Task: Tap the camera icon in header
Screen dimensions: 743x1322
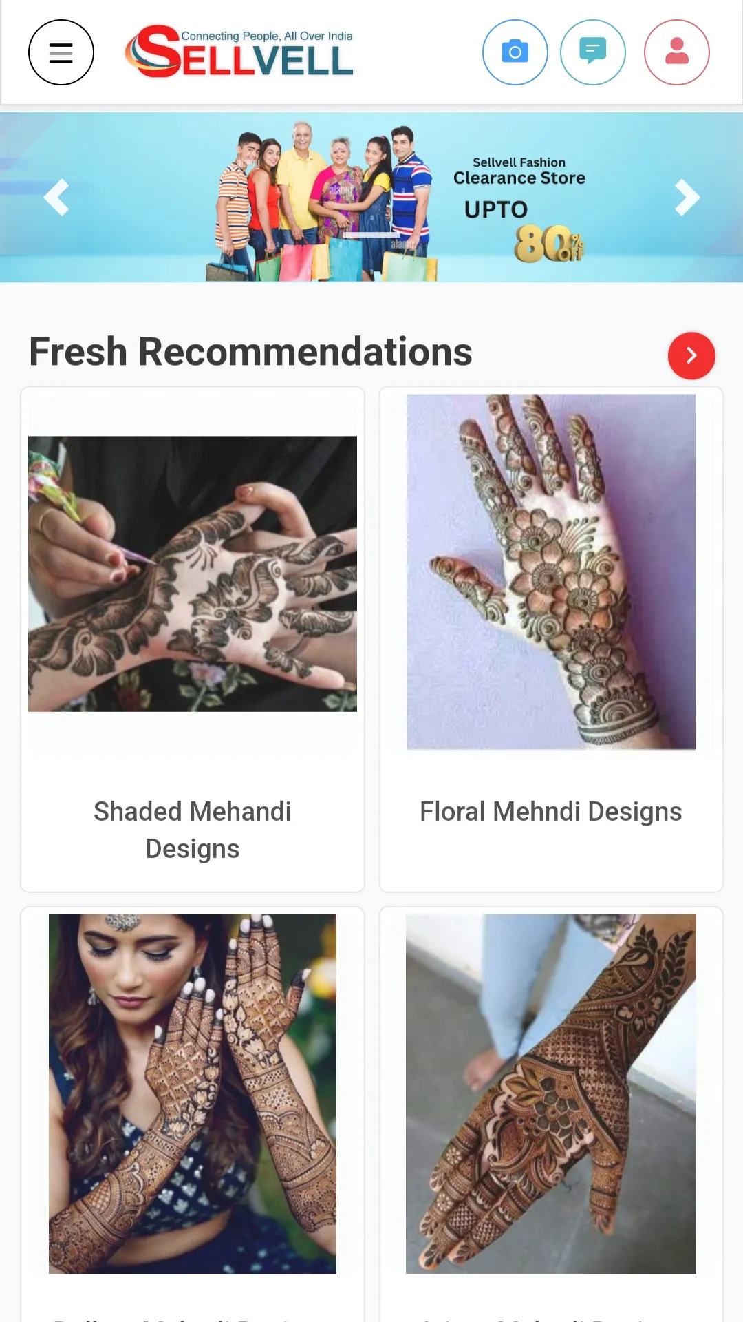Action: pyautogui.click(x=515, y=52)
